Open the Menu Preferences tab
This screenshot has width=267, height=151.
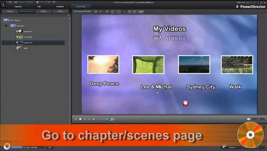(27, 11)
